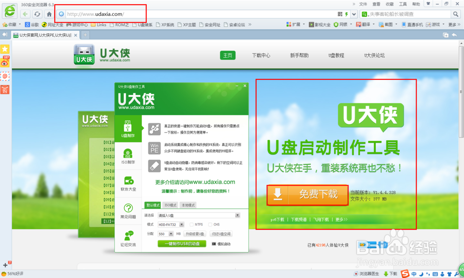
Task: Open the 网银 dropdown
Action: 343,25
